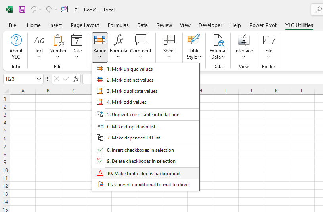323x212 pixels.
Task: Switch to the Power Pivot tab
Action: pos(263,25)
